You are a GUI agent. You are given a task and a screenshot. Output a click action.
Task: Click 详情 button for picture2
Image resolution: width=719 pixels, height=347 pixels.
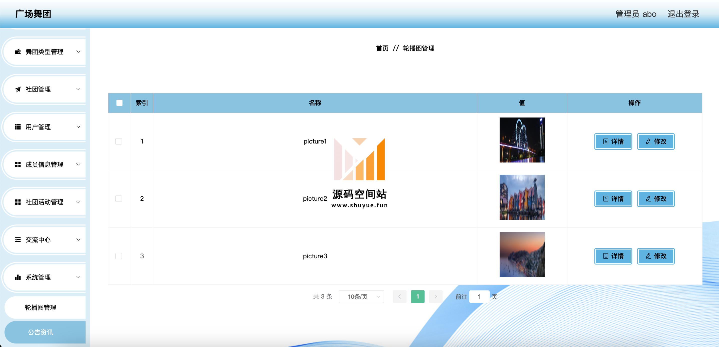613,198
